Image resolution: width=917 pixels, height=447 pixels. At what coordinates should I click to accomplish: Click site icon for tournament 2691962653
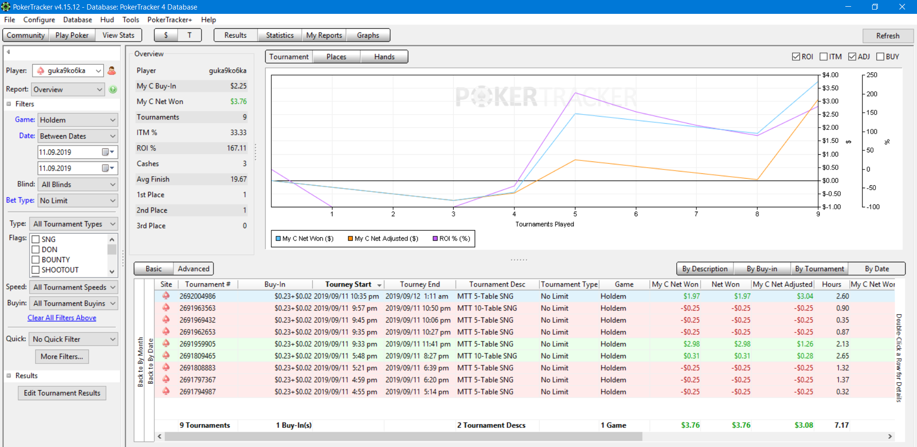166,332
